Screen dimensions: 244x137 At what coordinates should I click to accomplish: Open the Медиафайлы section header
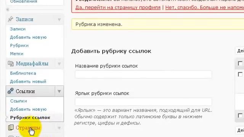tap(32, 64)
